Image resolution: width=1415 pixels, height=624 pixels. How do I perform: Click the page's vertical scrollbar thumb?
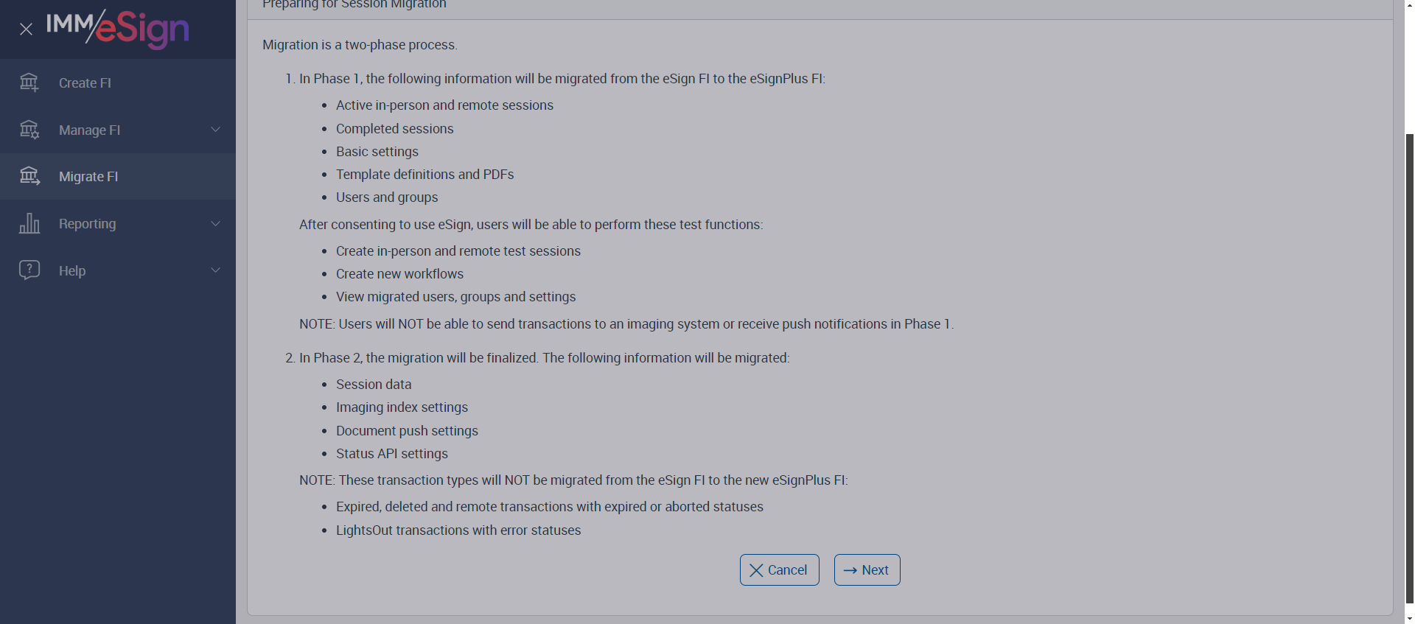coord(1410,368)
